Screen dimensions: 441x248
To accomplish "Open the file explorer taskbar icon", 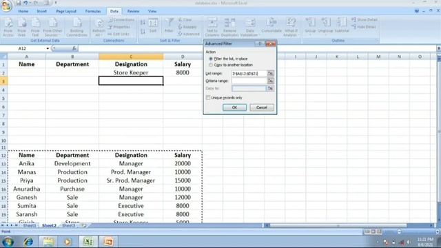I will pos(48,242).
